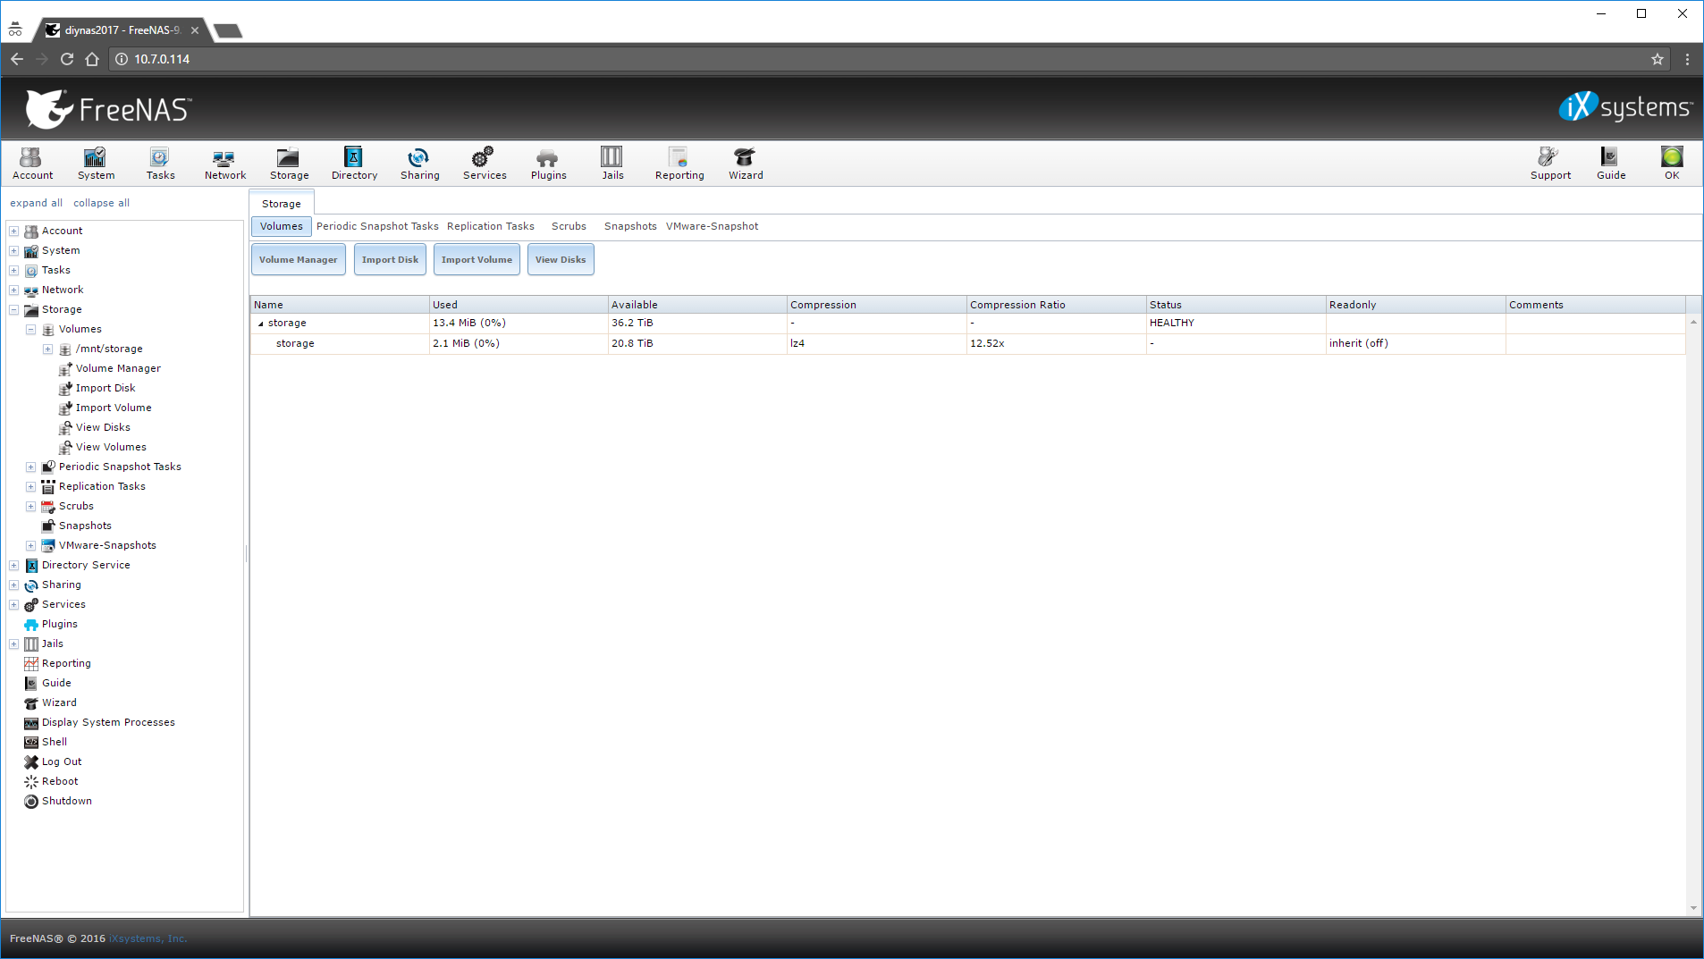Viewport: 1704px width, 959px height.
Task: Click the Services gears icon in toolbar
Action: click(484, 164)
